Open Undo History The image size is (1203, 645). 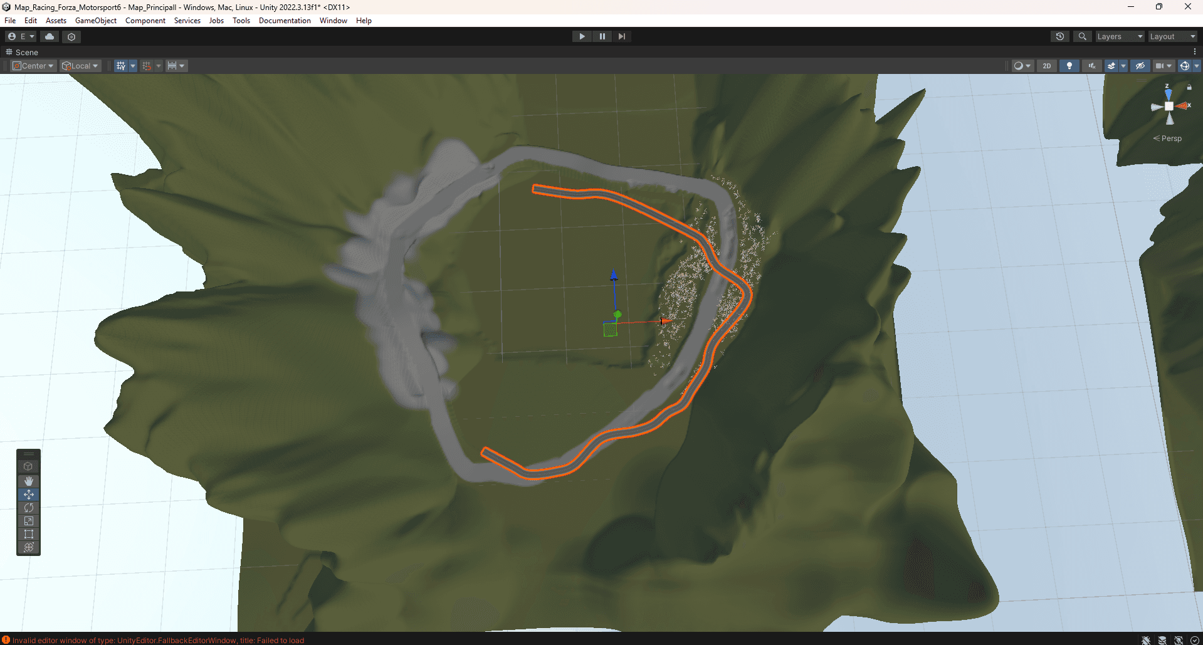[1060, 36]
